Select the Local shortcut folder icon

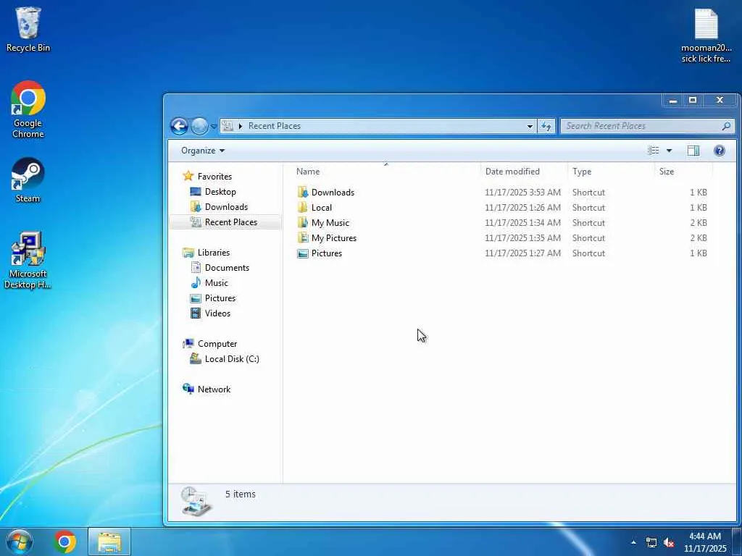(303, 208)
